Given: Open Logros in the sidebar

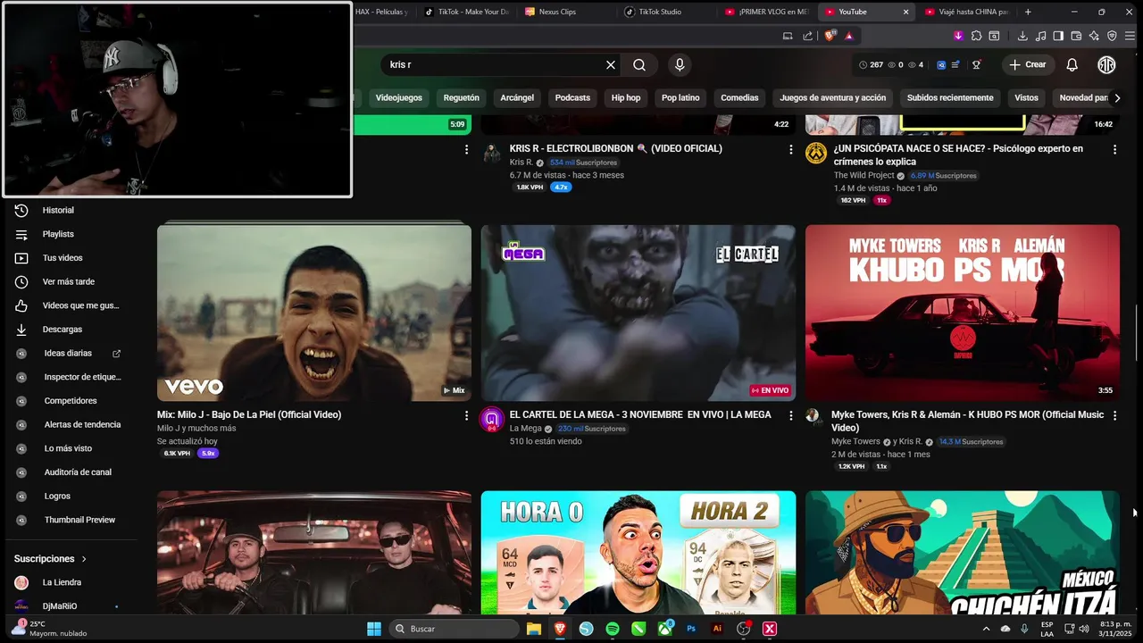Looking at the screenshot, I should point(71,496).
